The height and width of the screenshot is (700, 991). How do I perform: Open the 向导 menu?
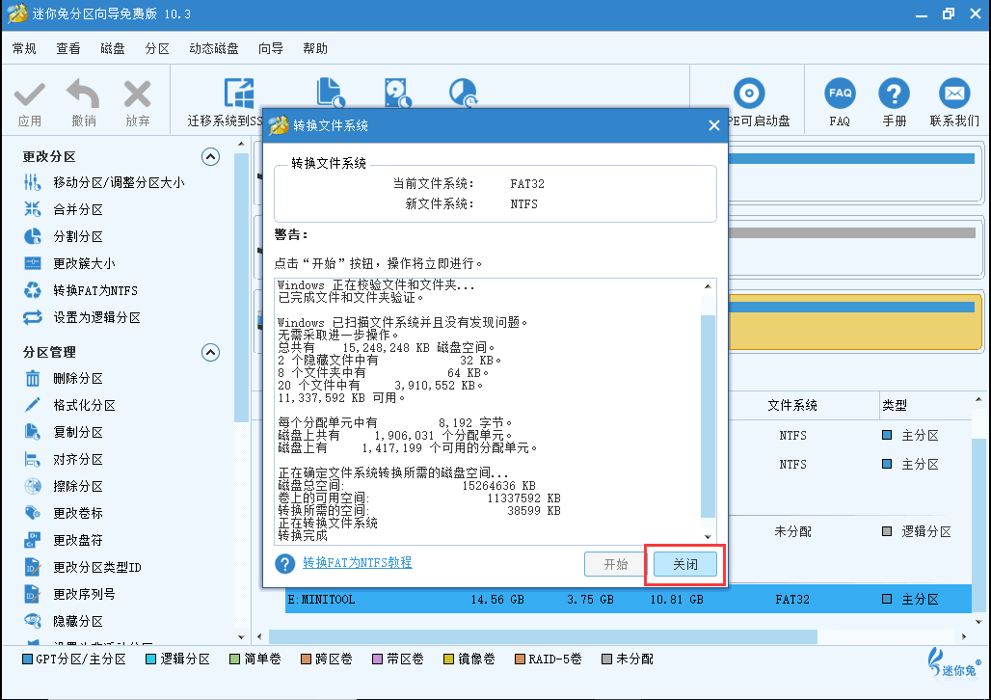(x=271, y=48)
